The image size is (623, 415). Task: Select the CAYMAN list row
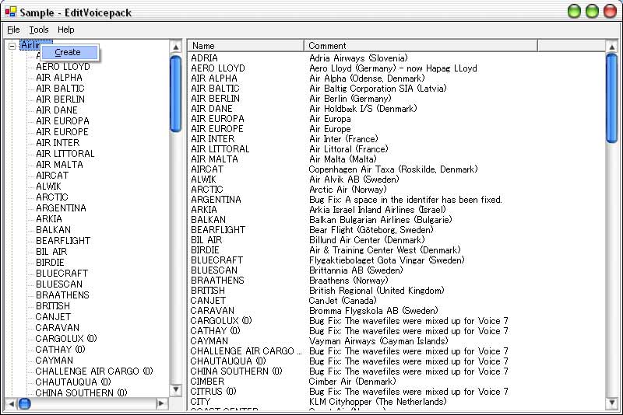(396, 341)
